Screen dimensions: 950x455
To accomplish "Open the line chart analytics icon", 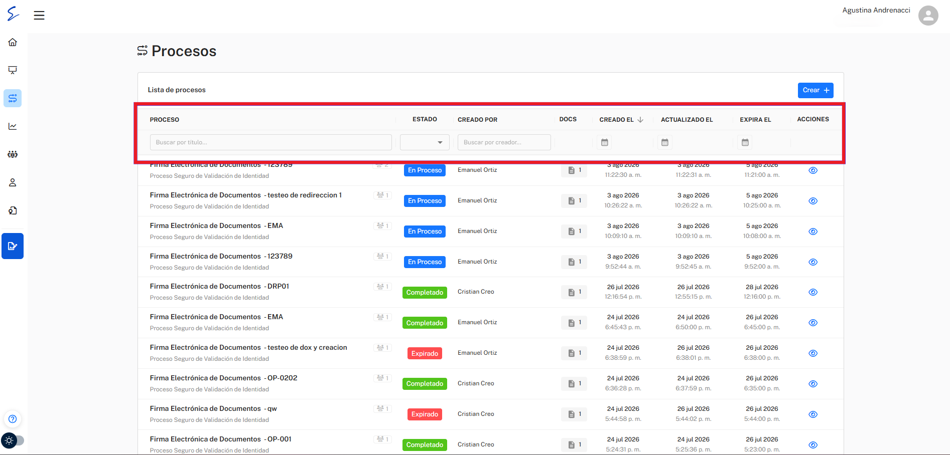I will coord(13,126).
